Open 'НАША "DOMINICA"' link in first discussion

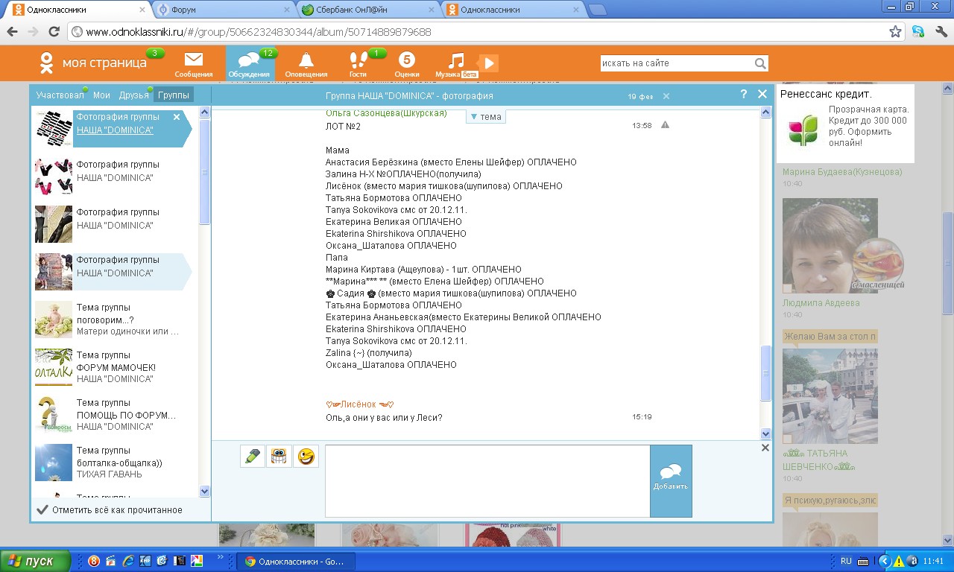[x=115, y=130]
